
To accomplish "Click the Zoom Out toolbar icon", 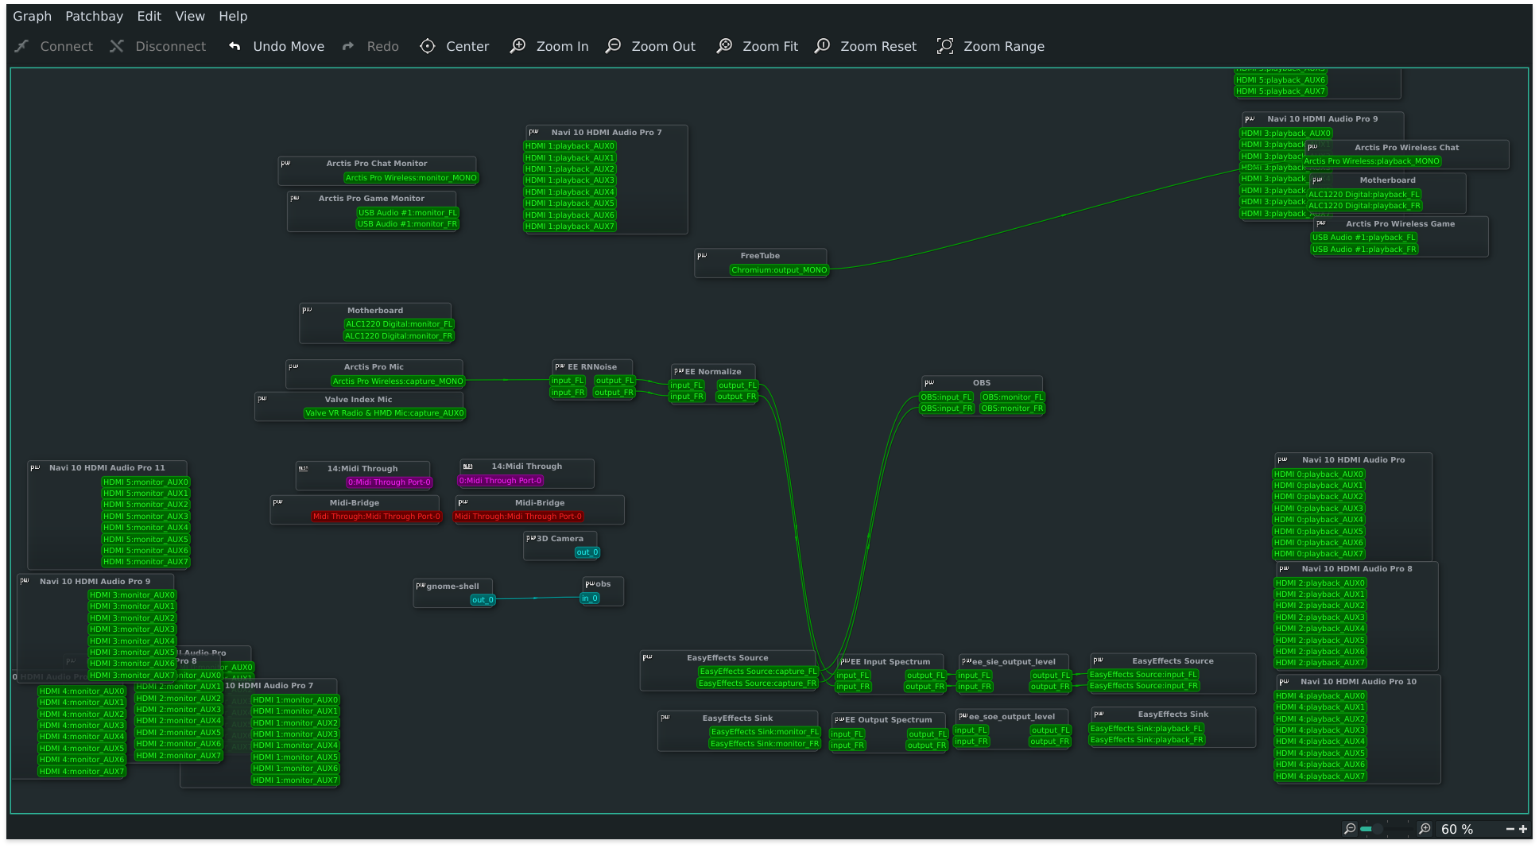I will tap(613, 46).
